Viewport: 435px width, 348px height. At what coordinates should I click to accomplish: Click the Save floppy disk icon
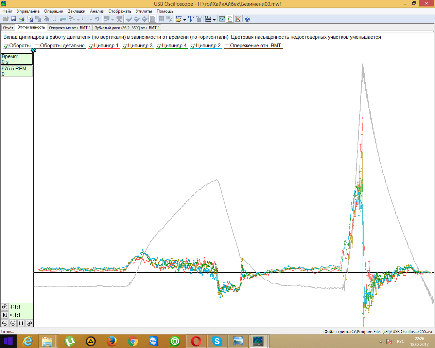(x=14, y=19)
